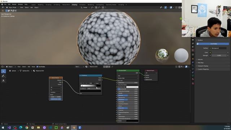Toggle proportional editing in viewport header
The width and height of the screenshot is (231, 130).
[103, 8]
